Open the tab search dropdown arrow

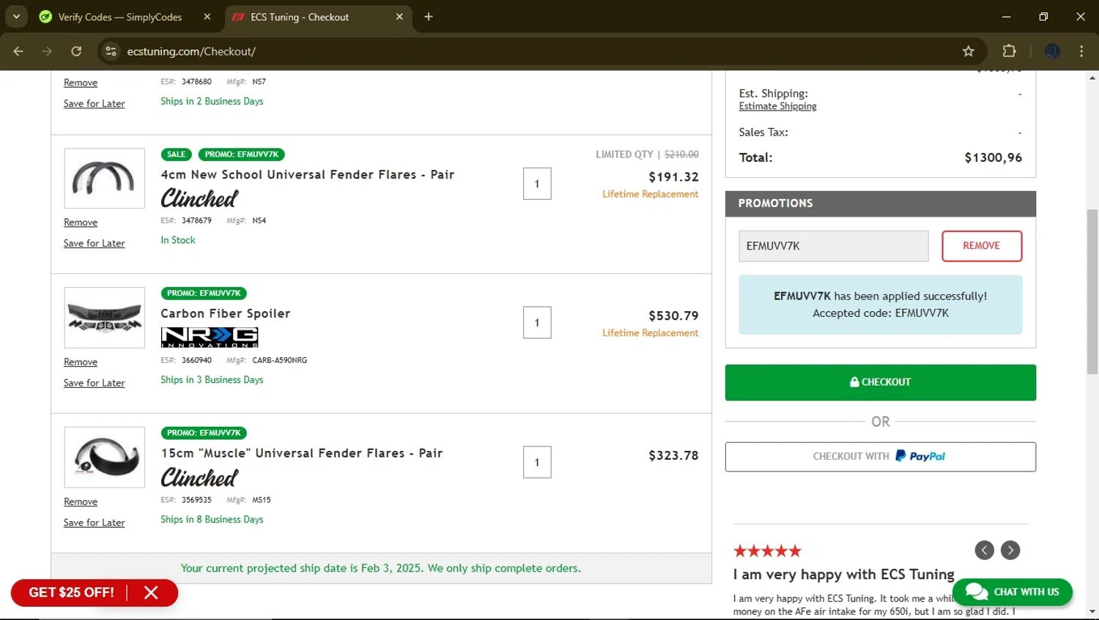point(16,17)
